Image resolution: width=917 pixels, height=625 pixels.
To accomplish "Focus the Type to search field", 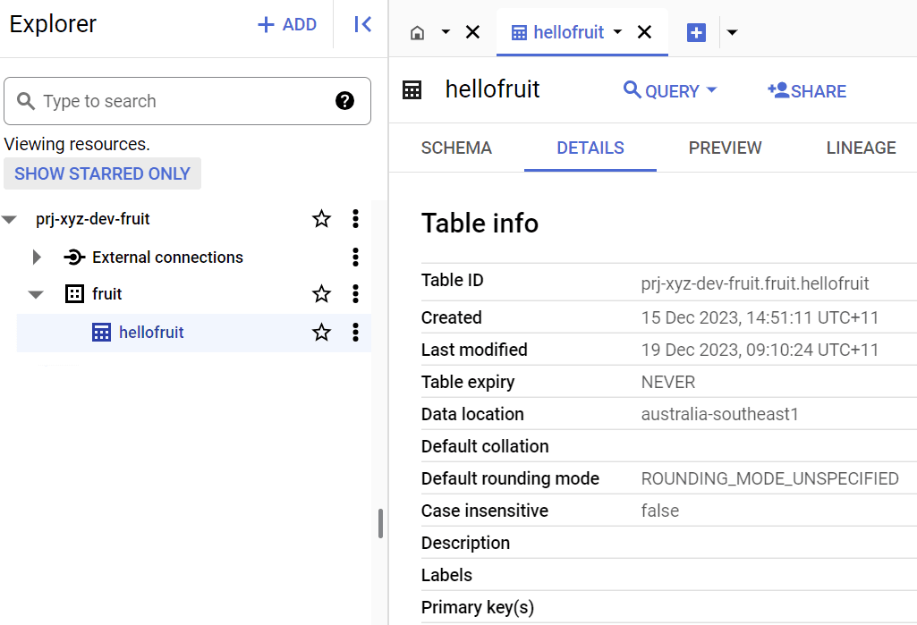I will point(187,101).
